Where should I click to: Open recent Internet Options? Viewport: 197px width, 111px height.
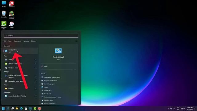[49, 101]
